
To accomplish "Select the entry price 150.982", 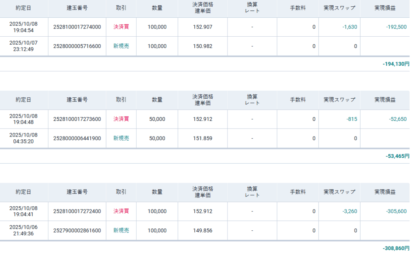I will pos(202,46).
